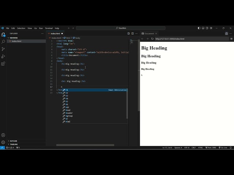
Task: Click the preview URL address field
Action: (x=192, y=39)
